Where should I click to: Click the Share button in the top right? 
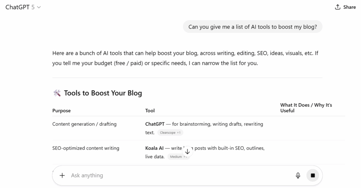coord(345,7)
